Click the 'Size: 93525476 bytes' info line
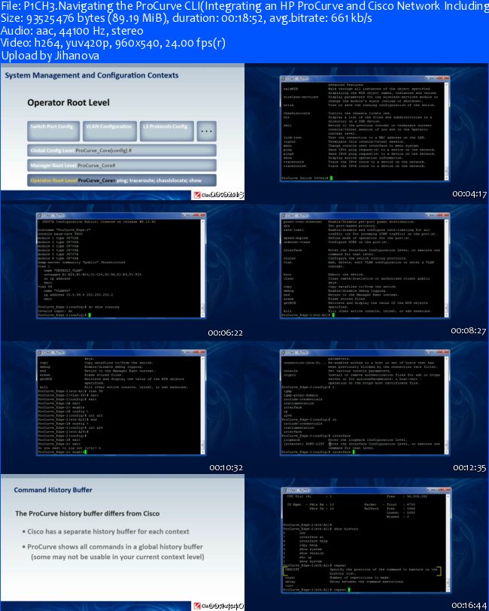 tap(187, 18)
